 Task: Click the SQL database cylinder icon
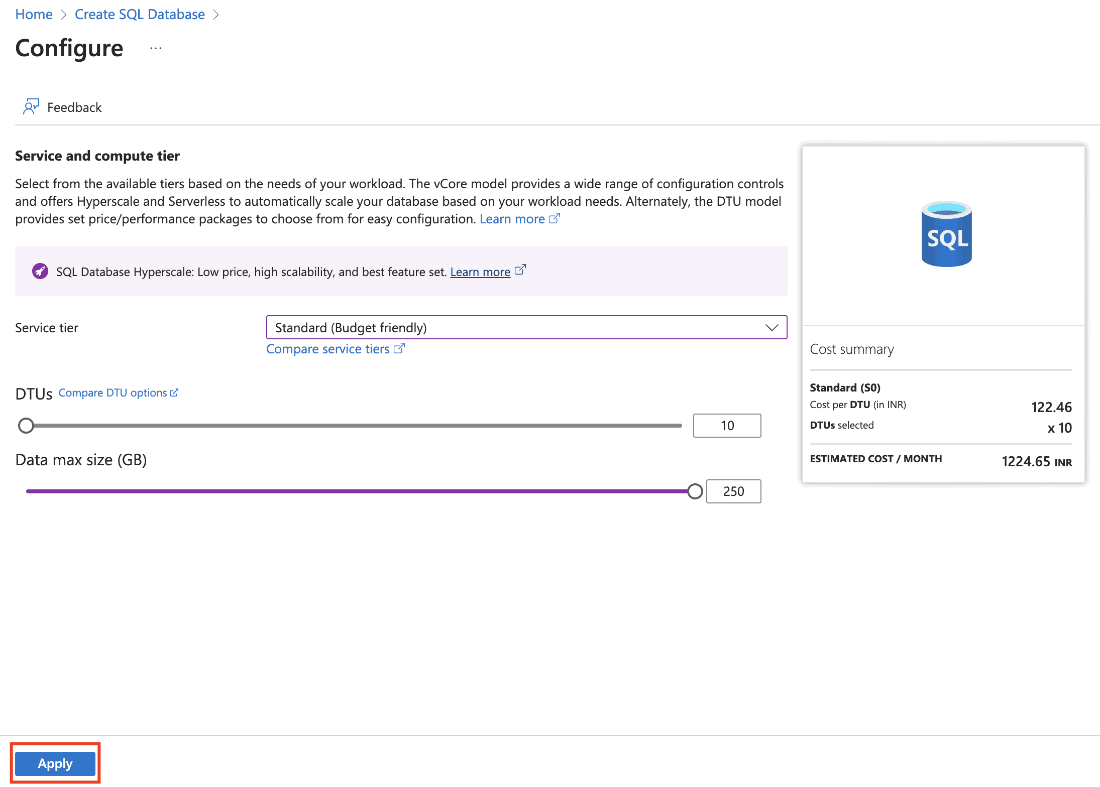tap(946, 235)
